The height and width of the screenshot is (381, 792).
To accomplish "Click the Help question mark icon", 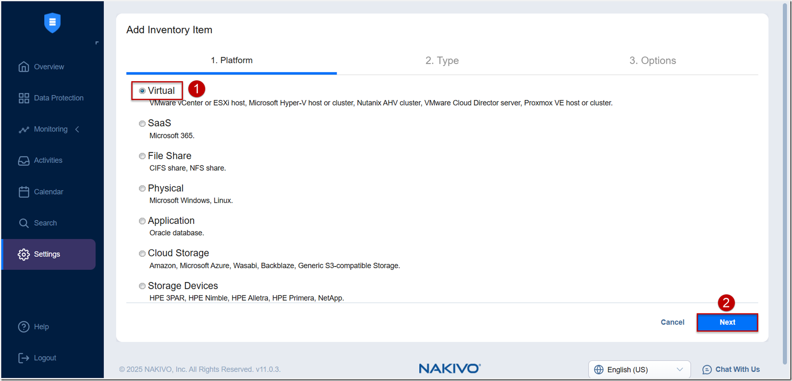I will coord(24,327).
